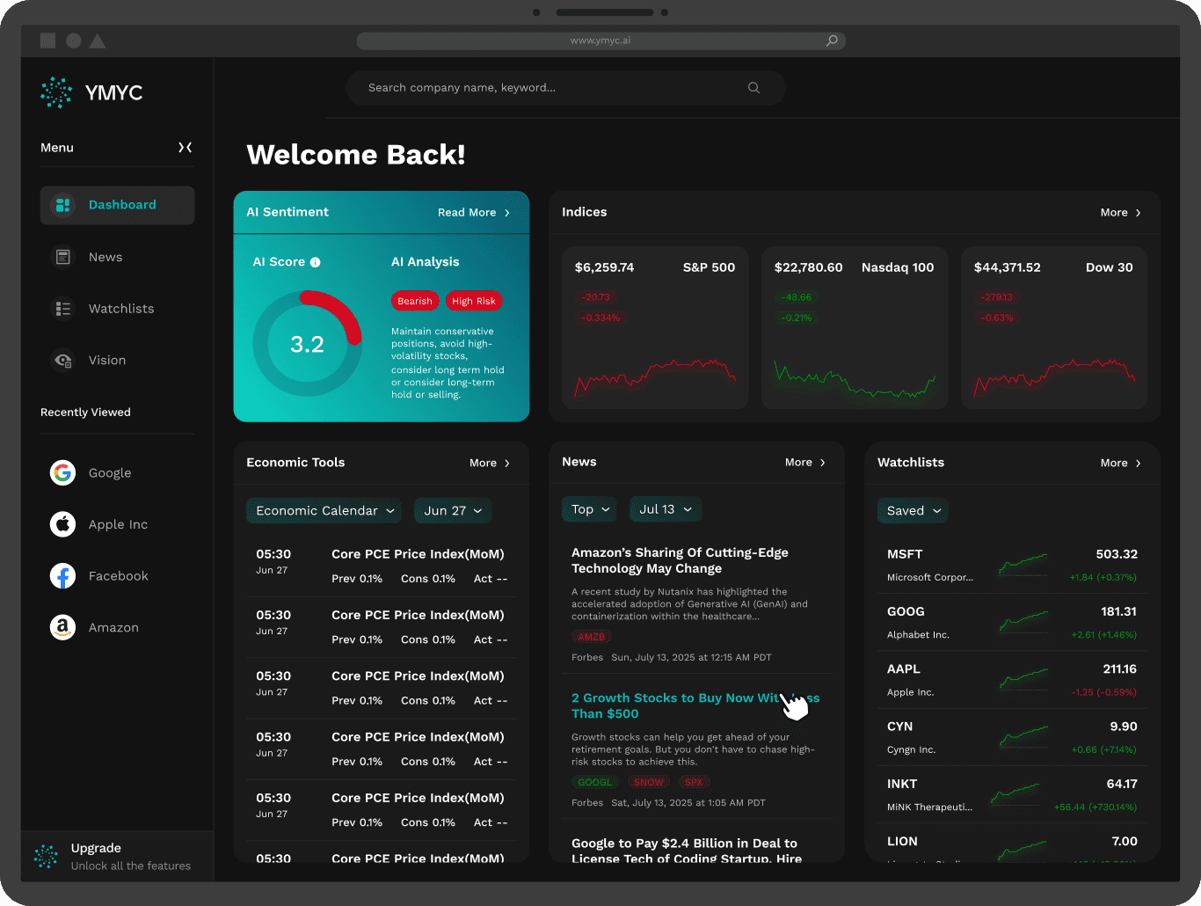Click the search company name field

pyautogui.click(x=566, y=88)
